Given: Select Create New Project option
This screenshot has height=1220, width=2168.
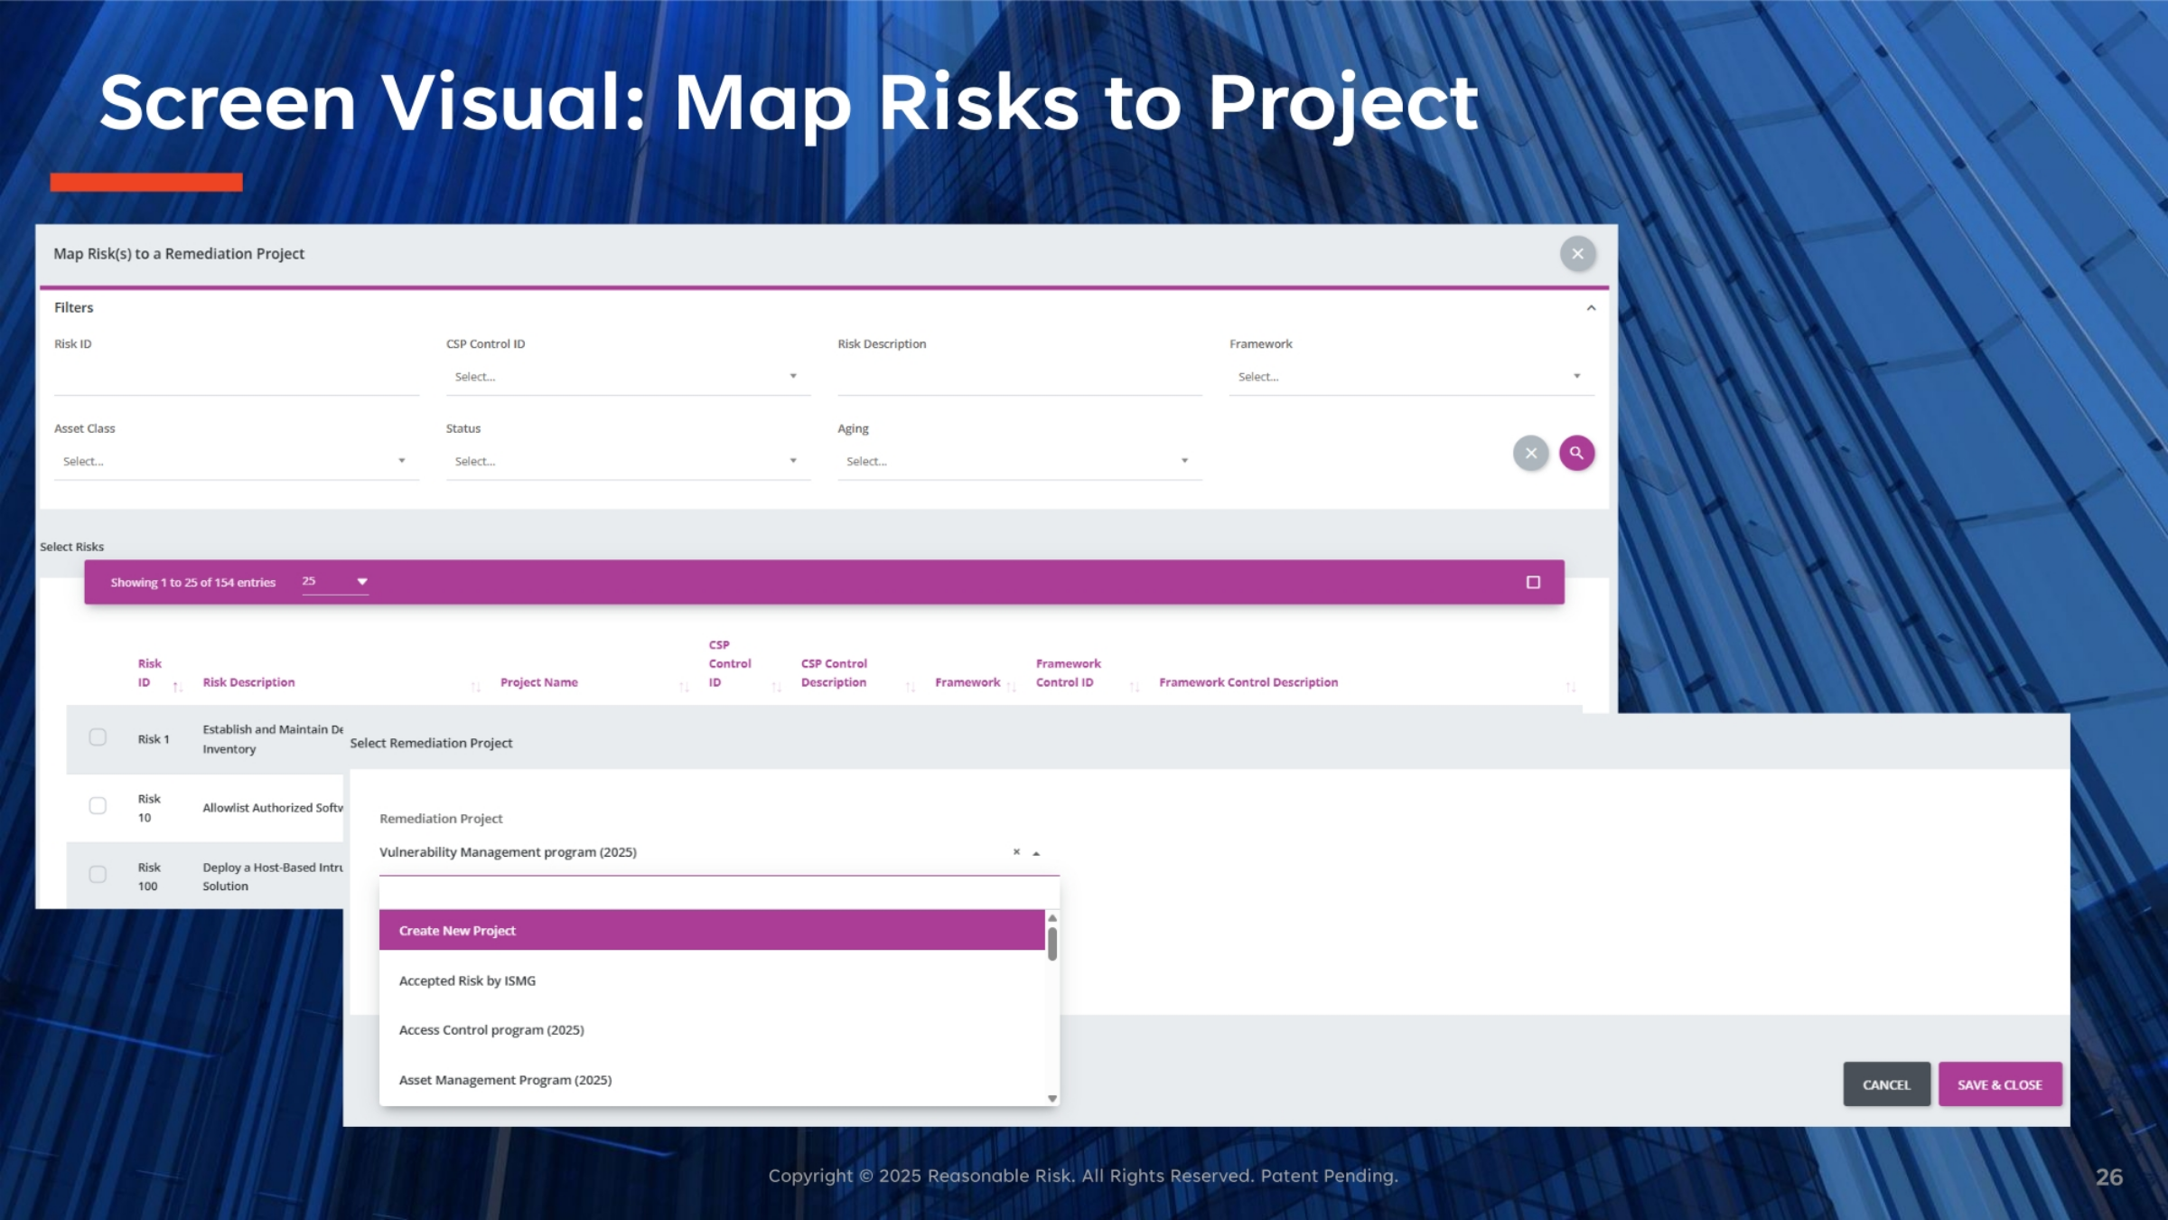Looking at the screenshot, I should pos(712,930).
